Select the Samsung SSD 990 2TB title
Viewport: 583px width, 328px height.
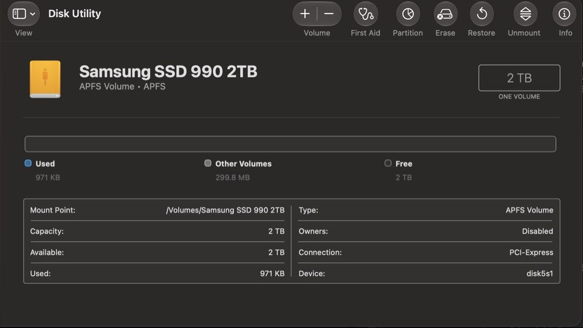tap(168, 71)
